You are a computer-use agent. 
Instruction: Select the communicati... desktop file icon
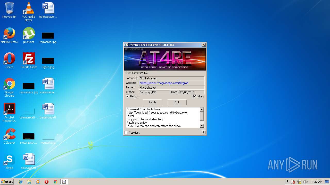29,113
